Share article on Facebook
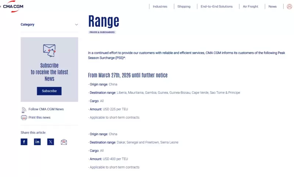This screenshot has height=177, width=294. pyautogui.click(x=24, y=142)
